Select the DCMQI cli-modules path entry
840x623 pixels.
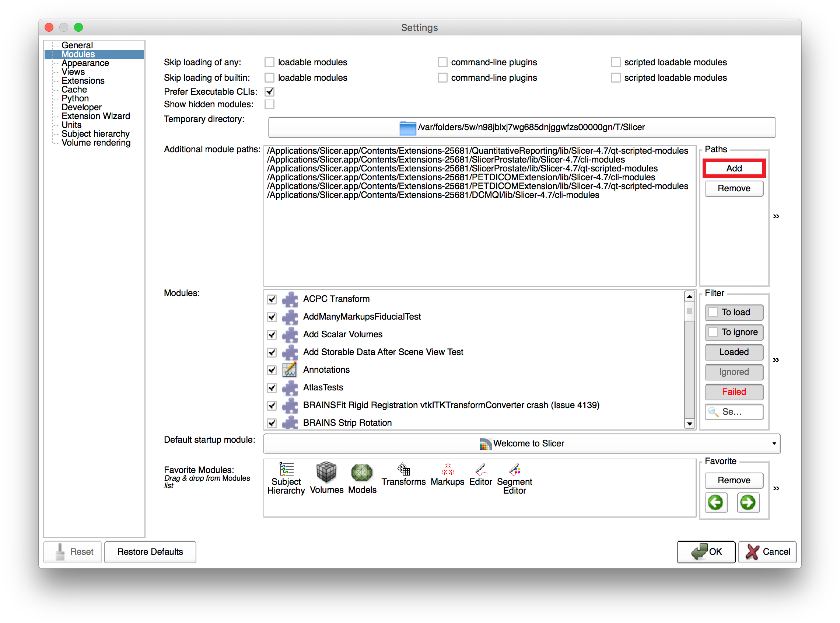point(433,195)
